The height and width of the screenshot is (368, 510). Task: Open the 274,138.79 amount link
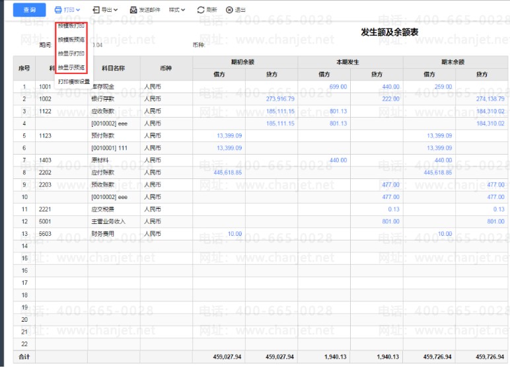point(490,98)
